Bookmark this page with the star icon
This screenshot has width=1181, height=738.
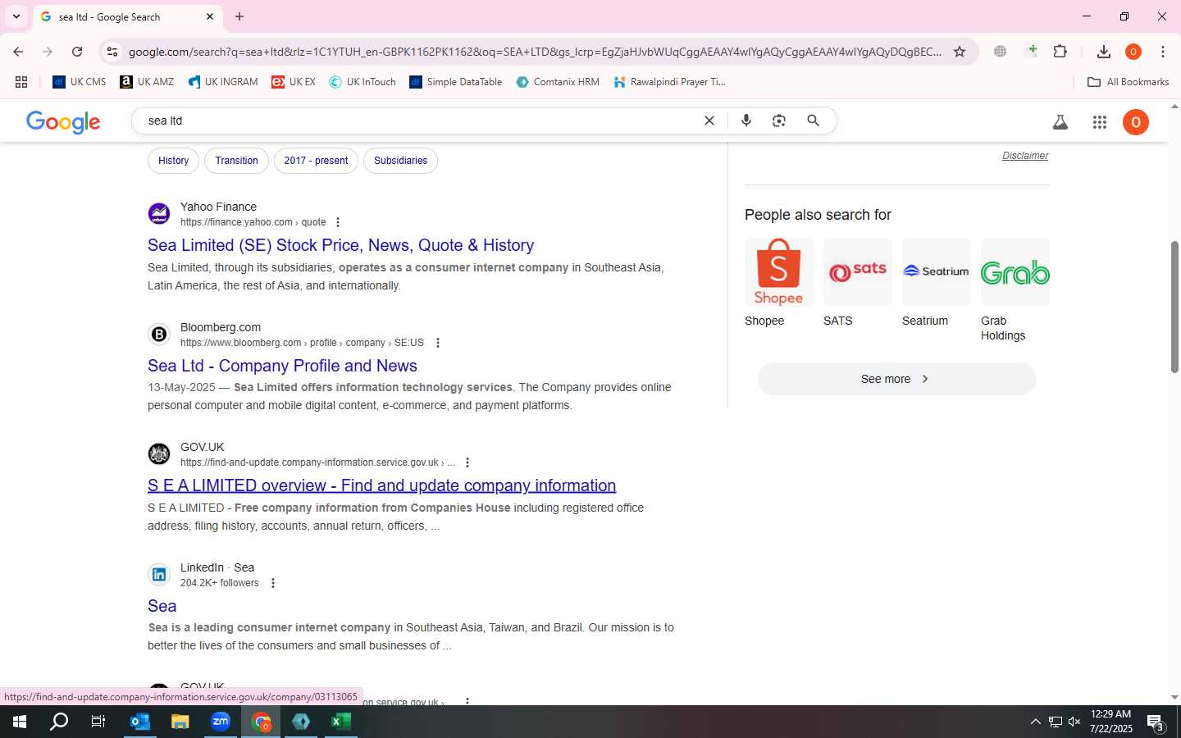pos(960,52)
